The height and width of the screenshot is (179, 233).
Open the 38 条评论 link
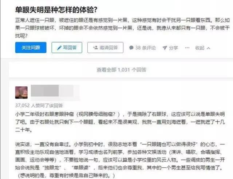point(142,48)
